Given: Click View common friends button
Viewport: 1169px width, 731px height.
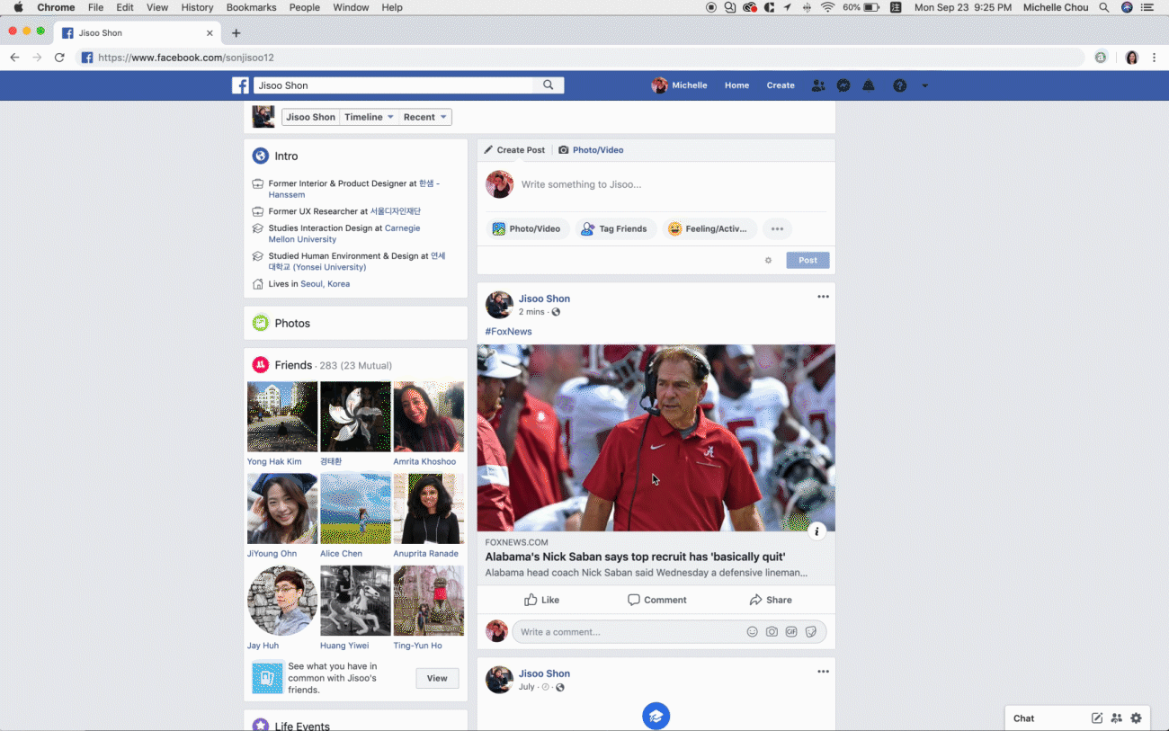Looking at the screenshot, I should pos(437,678).
